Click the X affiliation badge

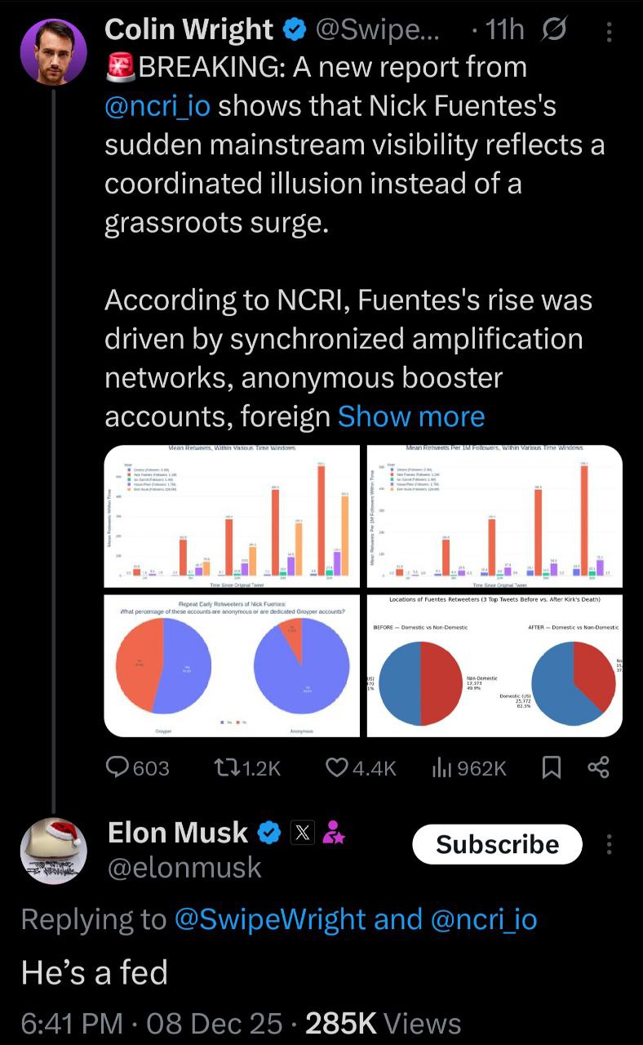click(x=303, y=833)
